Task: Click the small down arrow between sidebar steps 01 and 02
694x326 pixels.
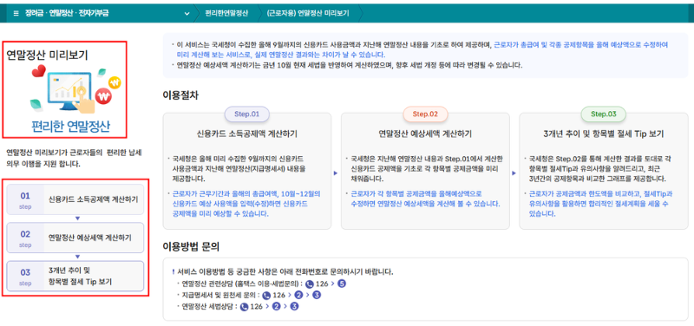Action: [x=77, y=218]
